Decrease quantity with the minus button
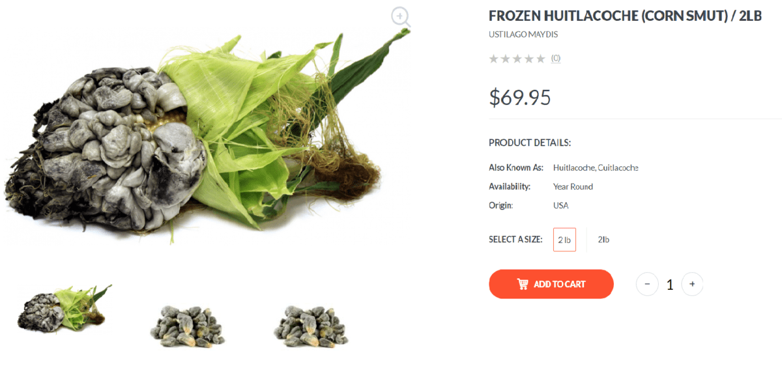 [x=647, y=284]
